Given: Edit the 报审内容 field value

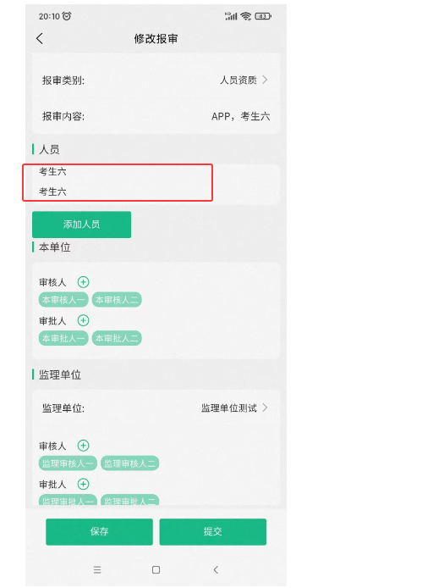Looking at the screenshot, I should 240,116.
